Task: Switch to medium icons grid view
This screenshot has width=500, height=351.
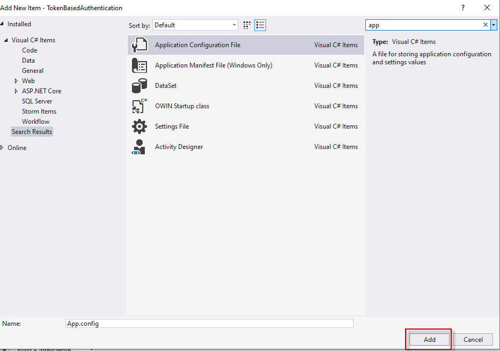Action: pos(247,25)
